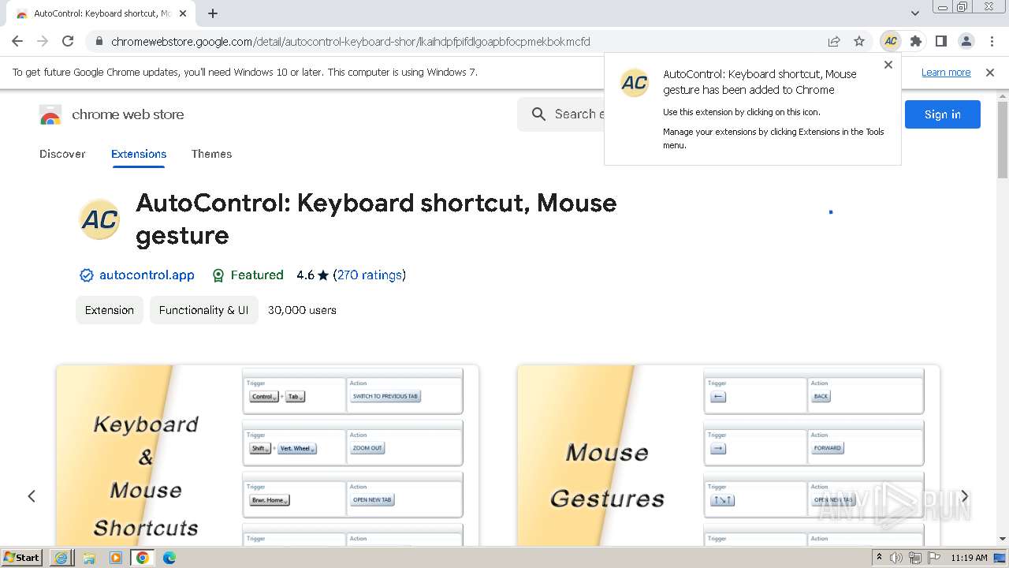Image resolution: width=1009 pixels, height=568 pixels.
Task: View site information lock icon
Action: (98, 41)
